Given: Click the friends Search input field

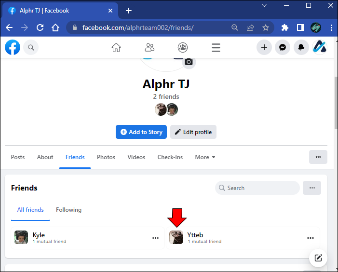Looking at the screenshot, I should point(257,188).
